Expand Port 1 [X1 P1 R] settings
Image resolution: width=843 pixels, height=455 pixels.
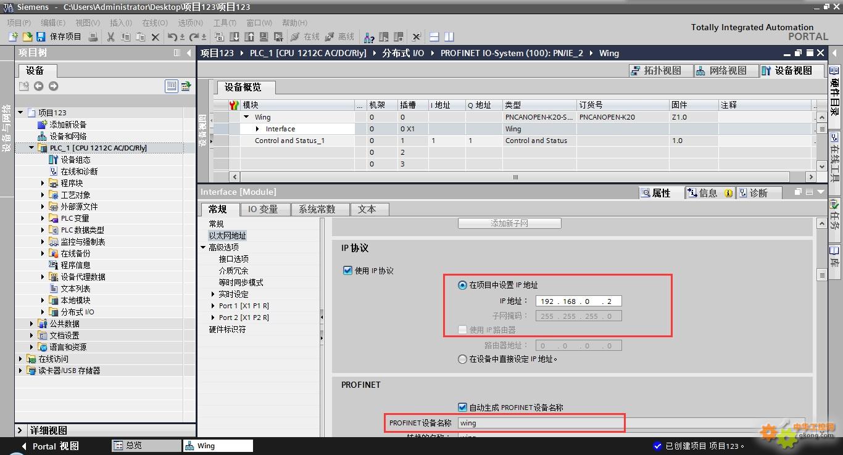click(x=213, y=306)
